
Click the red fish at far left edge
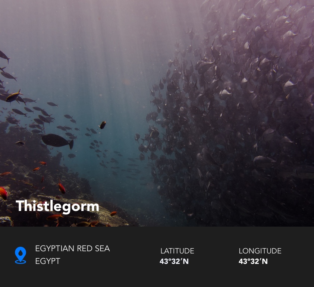pos(3,193)
